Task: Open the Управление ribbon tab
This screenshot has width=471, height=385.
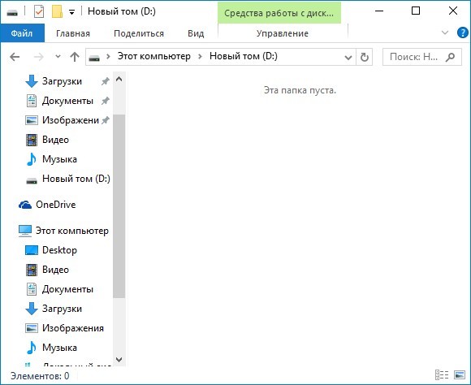Action: coord(283,33)
